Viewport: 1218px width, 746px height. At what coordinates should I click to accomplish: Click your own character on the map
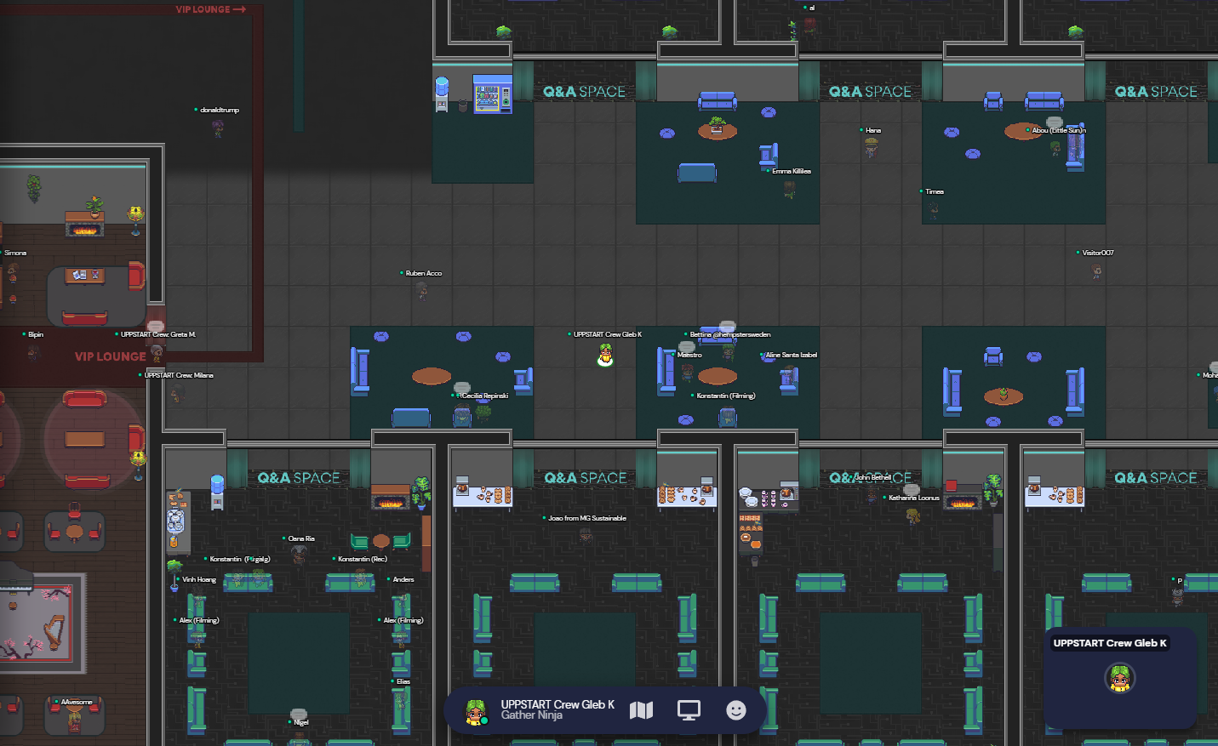pos(605,355)
